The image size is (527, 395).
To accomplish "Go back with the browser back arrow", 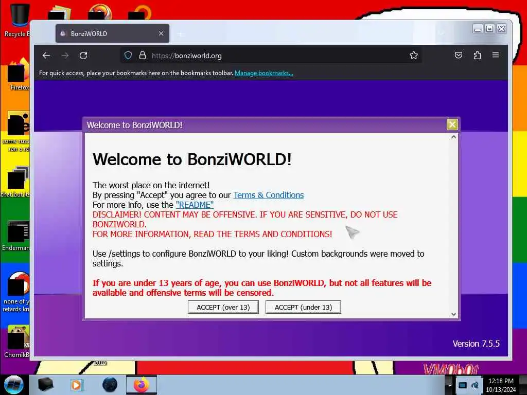I will (46, 56).
